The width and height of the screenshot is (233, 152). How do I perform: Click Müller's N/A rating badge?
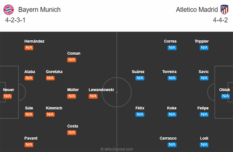(x=71, y=96)
